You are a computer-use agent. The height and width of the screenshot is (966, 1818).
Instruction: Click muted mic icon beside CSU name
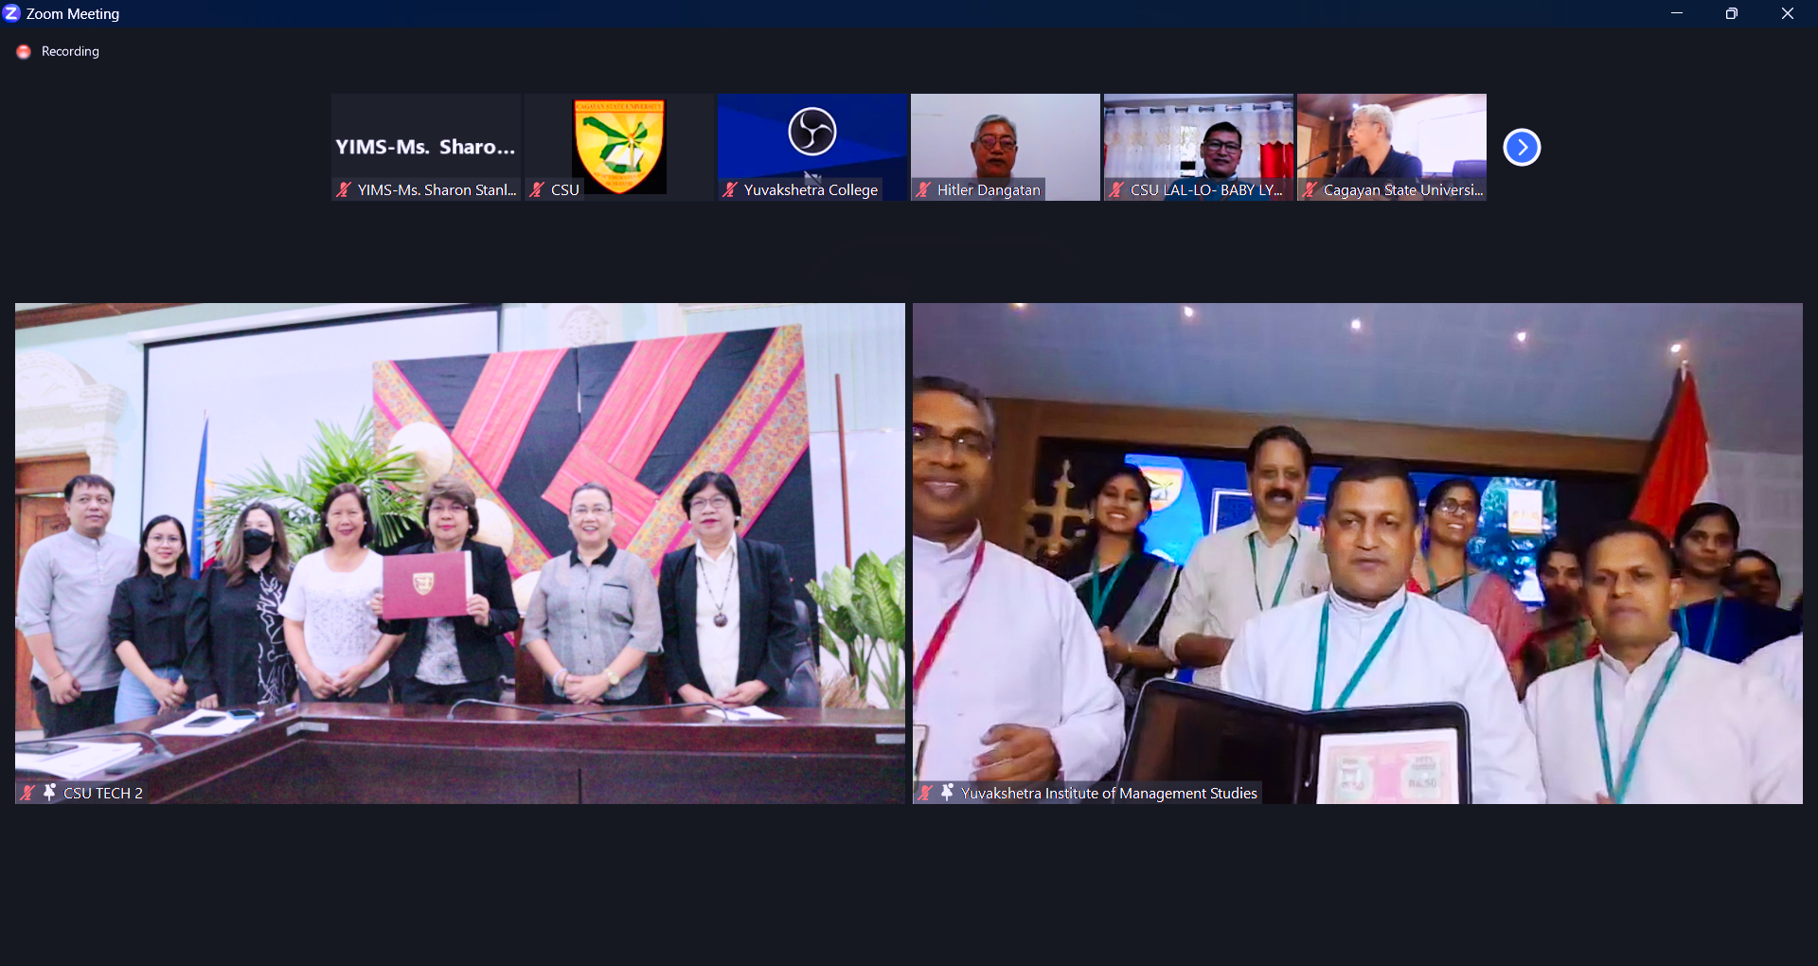(x=537, y=189)
